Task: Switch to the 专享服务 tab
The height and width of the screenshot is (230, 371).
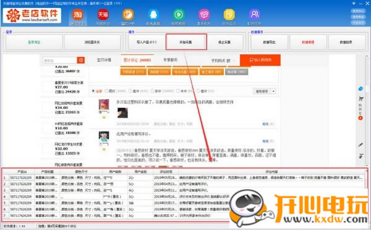Action: (x=170, y=60)
